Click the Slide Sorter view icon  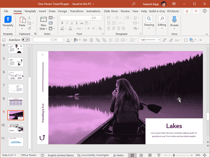click(141, 155)
